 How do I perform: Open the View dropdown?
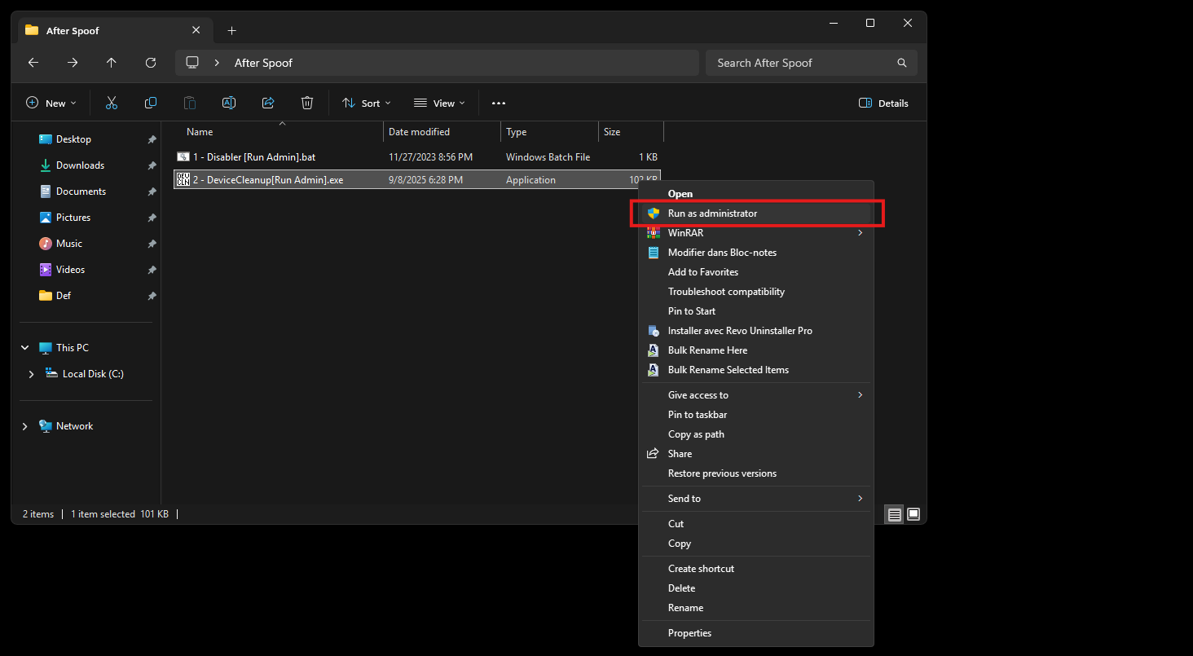[439, 103]
